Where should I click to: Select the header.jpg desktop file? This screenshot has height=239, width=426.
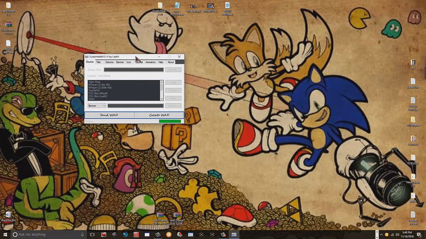tap(194, 8)
